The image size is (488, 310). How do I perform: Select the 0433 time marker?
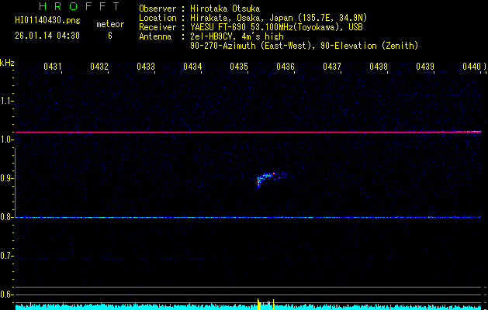pyautogui.click(x=146, y=67)
